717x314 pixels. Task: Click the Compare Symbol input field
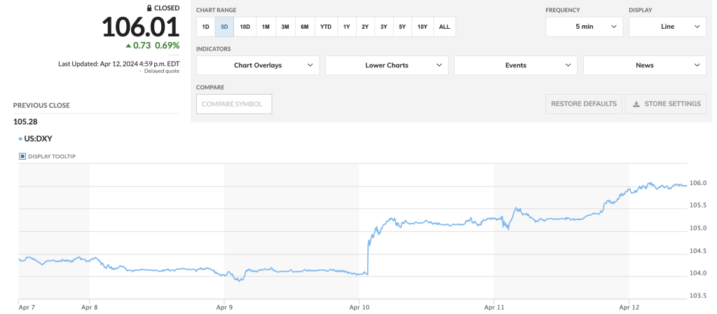click(234, 104)
